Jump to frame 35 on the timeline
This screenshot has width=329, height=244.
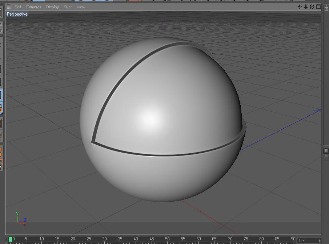(120, 239)
